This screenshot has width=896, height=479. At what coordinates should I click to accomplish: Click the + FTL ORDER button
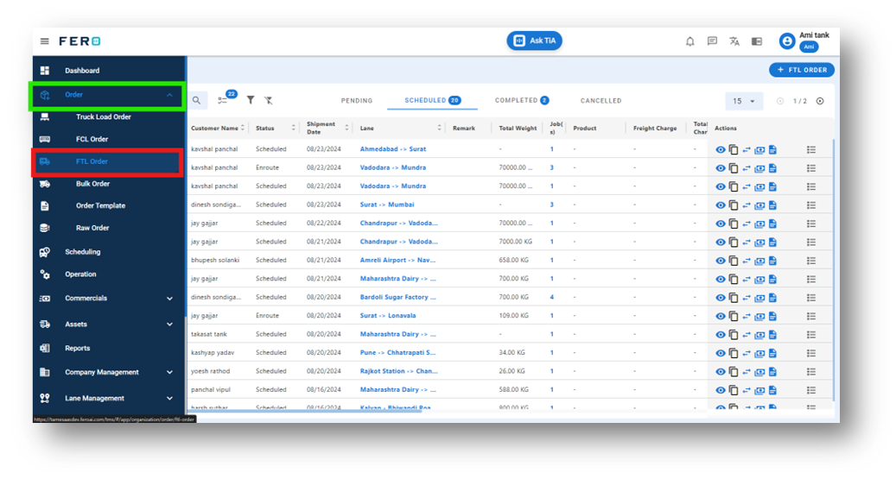point(802,70)
